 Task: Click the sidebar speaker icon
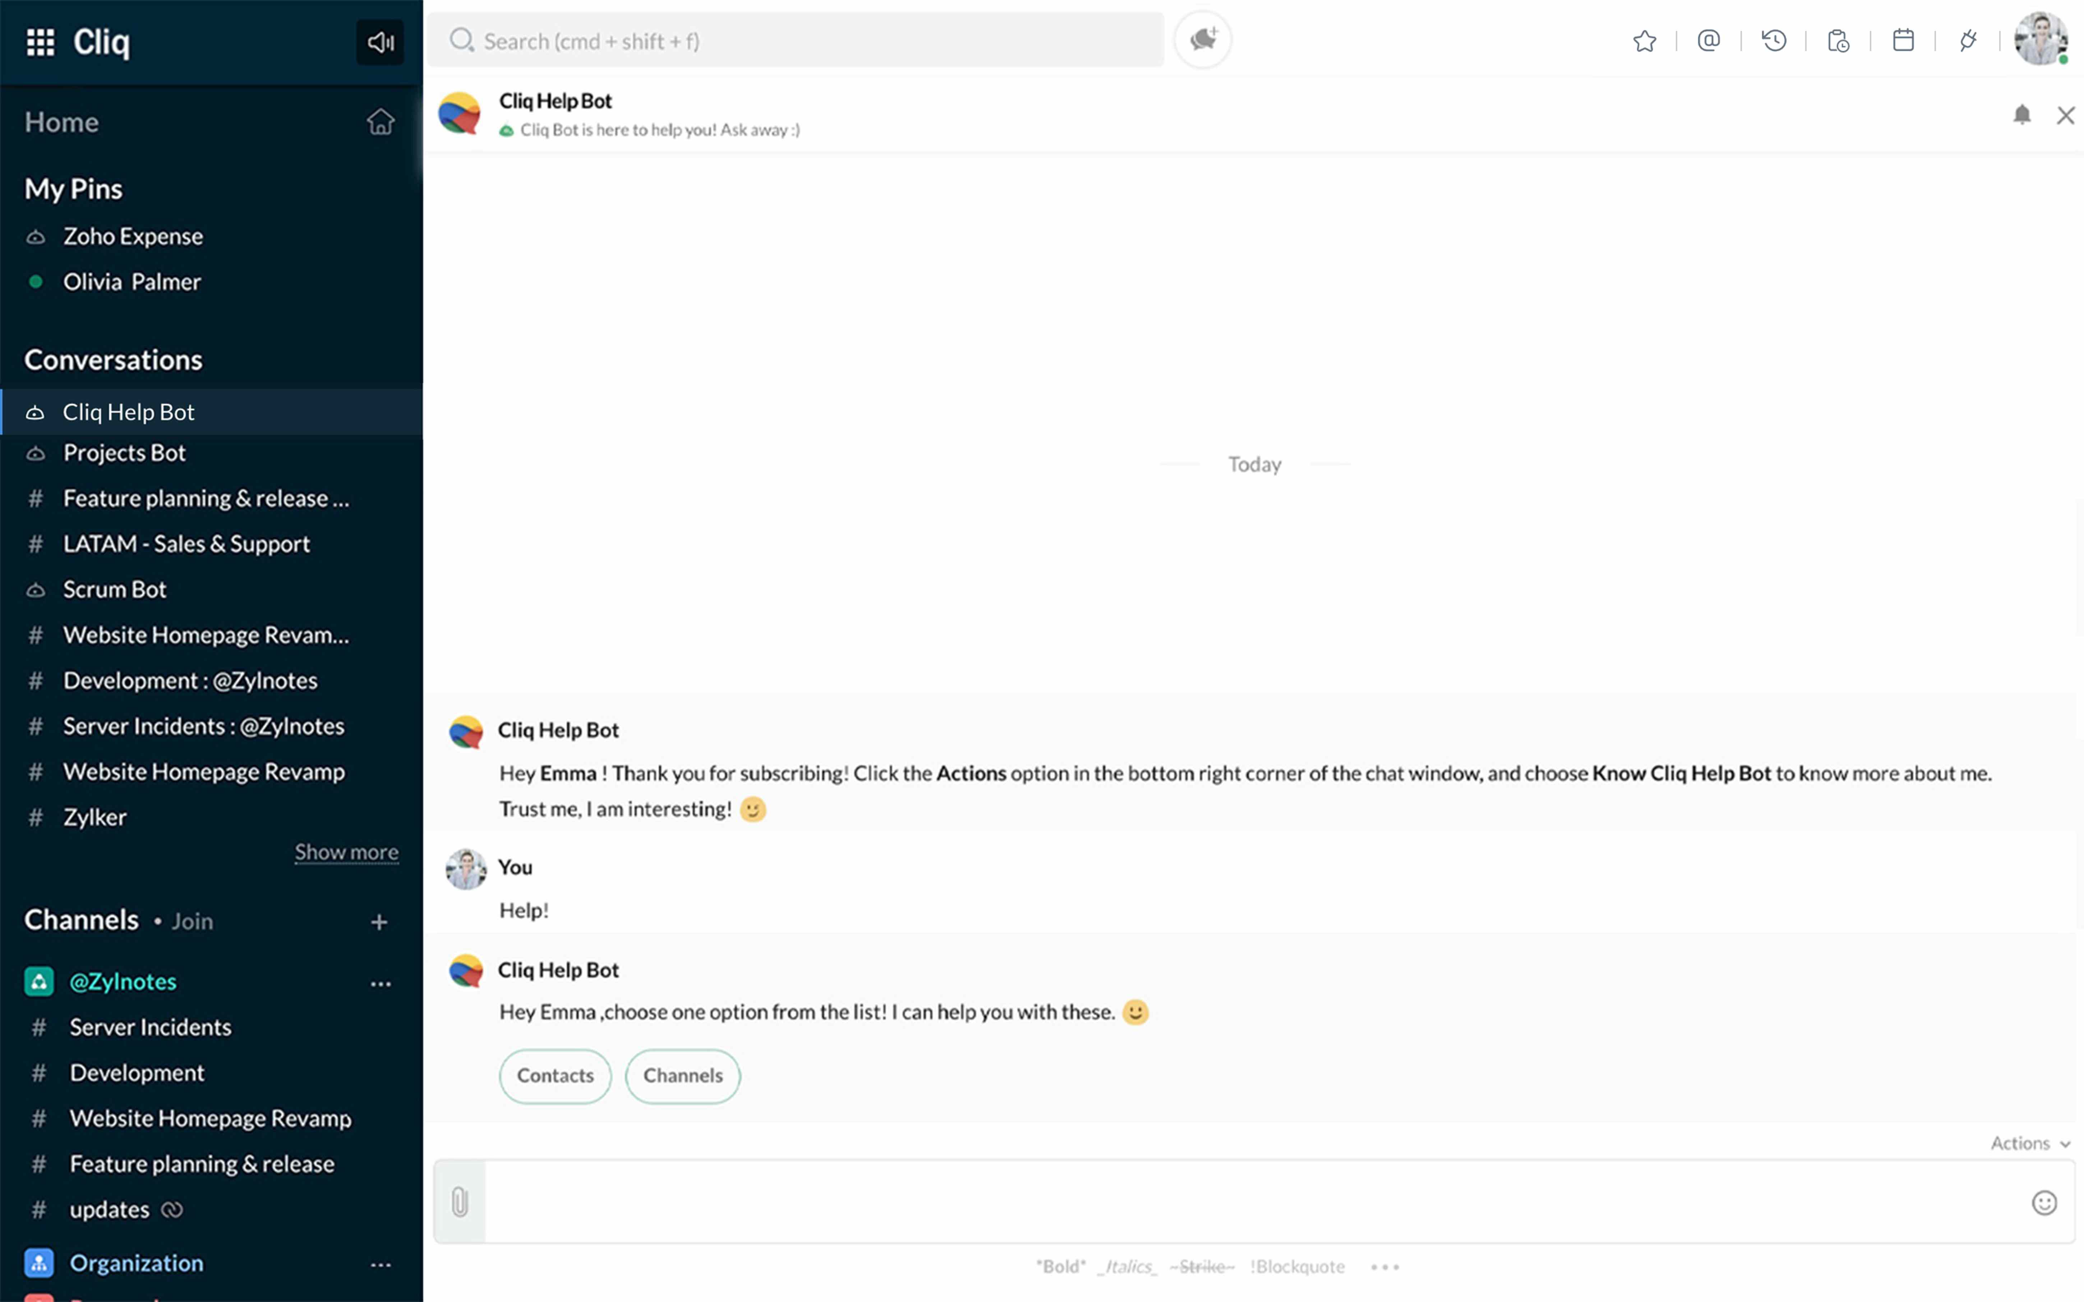380,41
